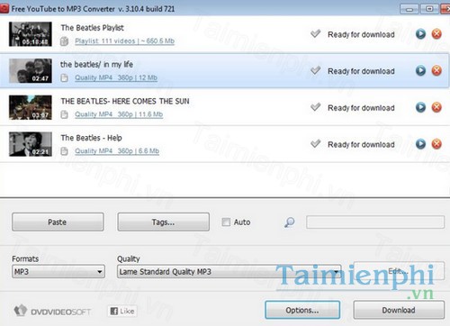Select 'the beatles/ in my life' title
The image size is (450, 326).
pos(96,64)
